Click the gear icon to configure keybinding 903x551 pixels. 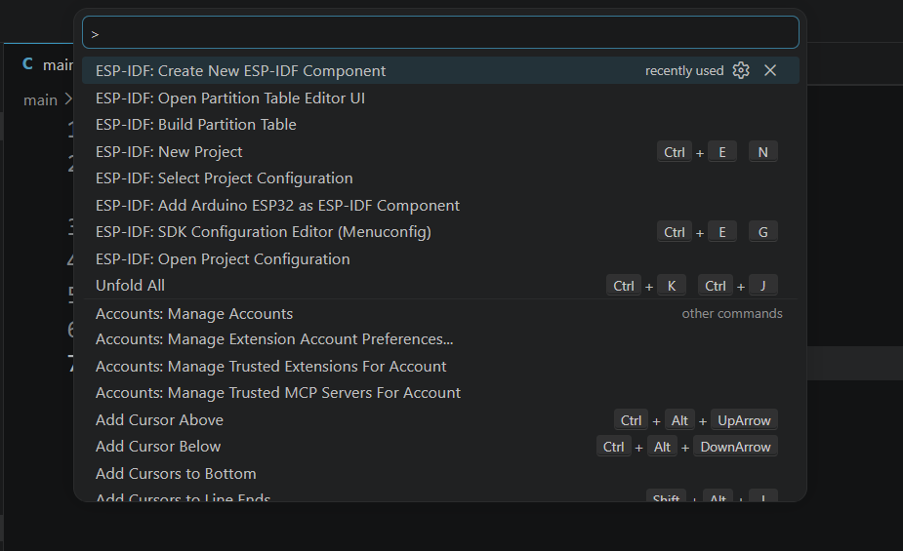(x=741, y=70)
